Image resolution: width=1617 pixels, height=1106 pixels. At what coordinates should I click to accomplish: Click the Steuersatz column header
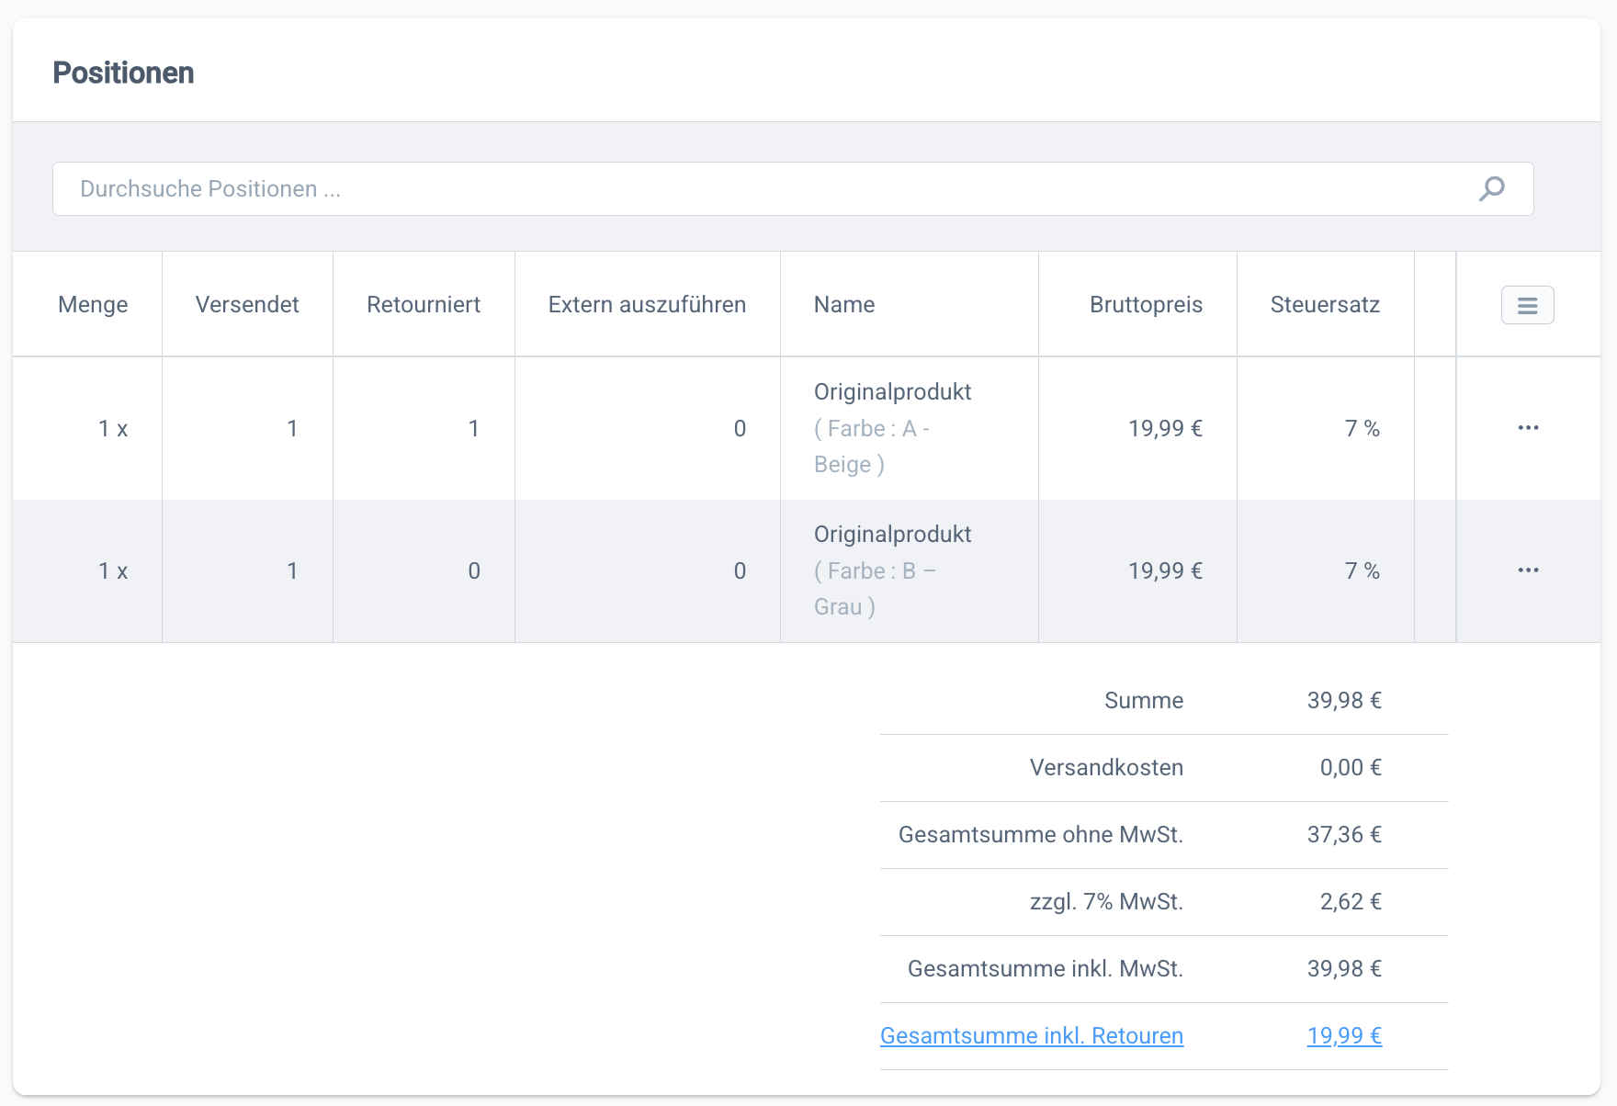(1325, 305)
